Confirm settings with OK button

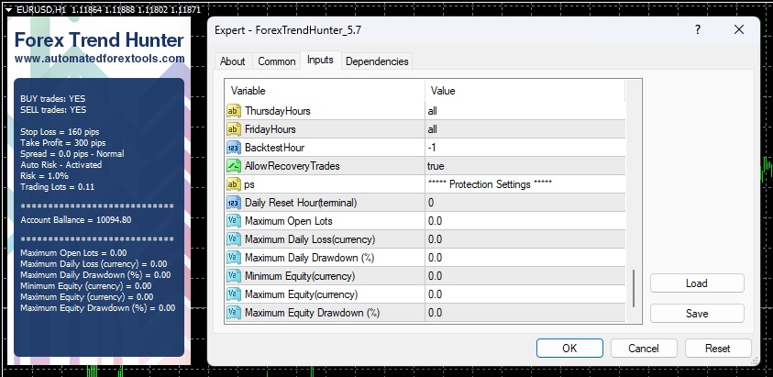(x=569, y=348)
